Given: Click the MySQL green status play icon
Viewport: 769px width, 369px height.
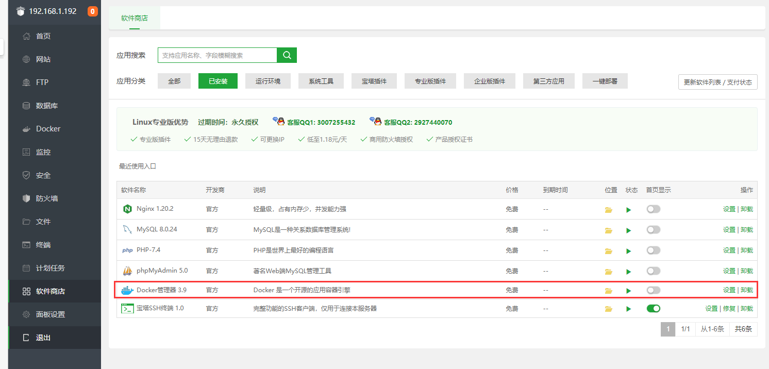Looking at the screenshot, I should [628, 230].
